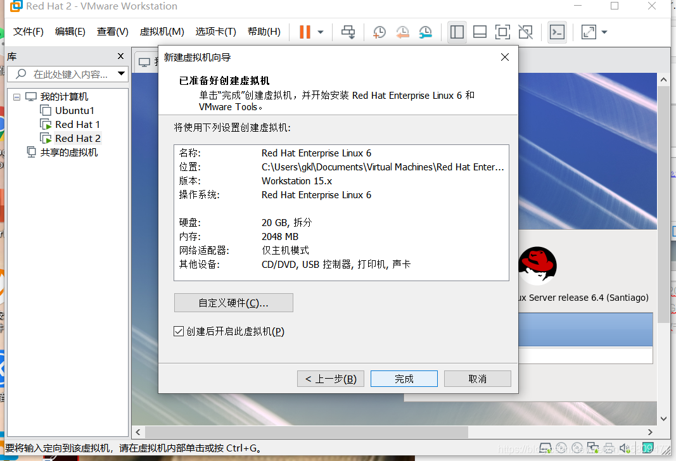Open the snapshot manager icon
This screenshot has height=461, width=676.
coord(426,32)
